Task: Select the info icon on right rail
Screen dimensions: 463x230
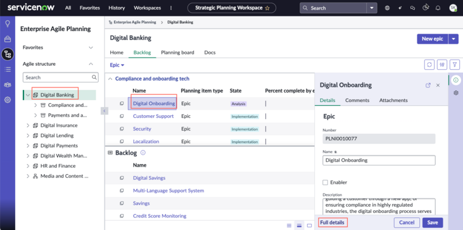Action: 456,80
